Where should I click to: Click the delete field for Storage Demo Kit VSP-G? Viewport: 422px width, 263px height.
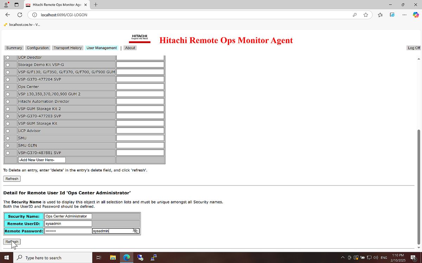tap(140, 65)
